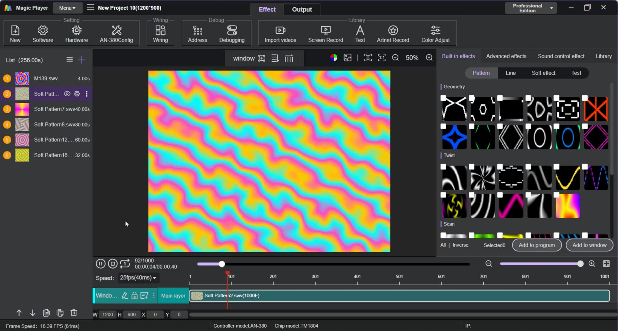Open the Address debug tool
Viewport: 618px width, 331px height.
pos(198,34)
